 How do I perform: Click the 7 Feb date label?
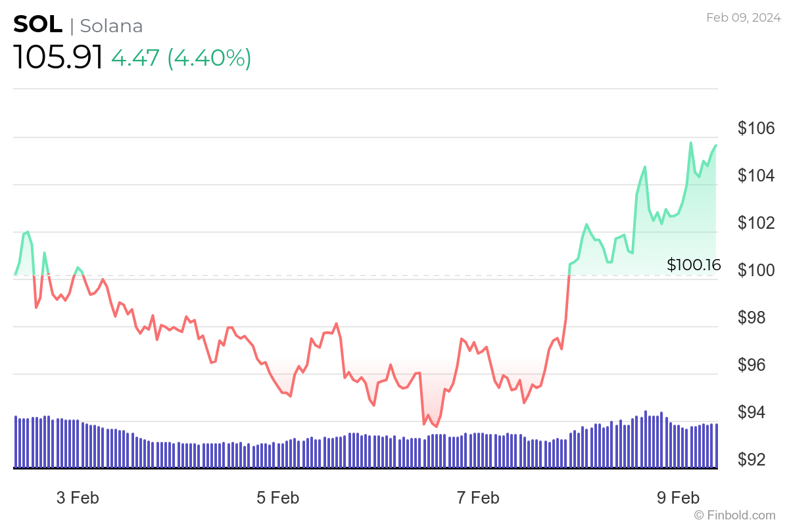coord(477,498)
